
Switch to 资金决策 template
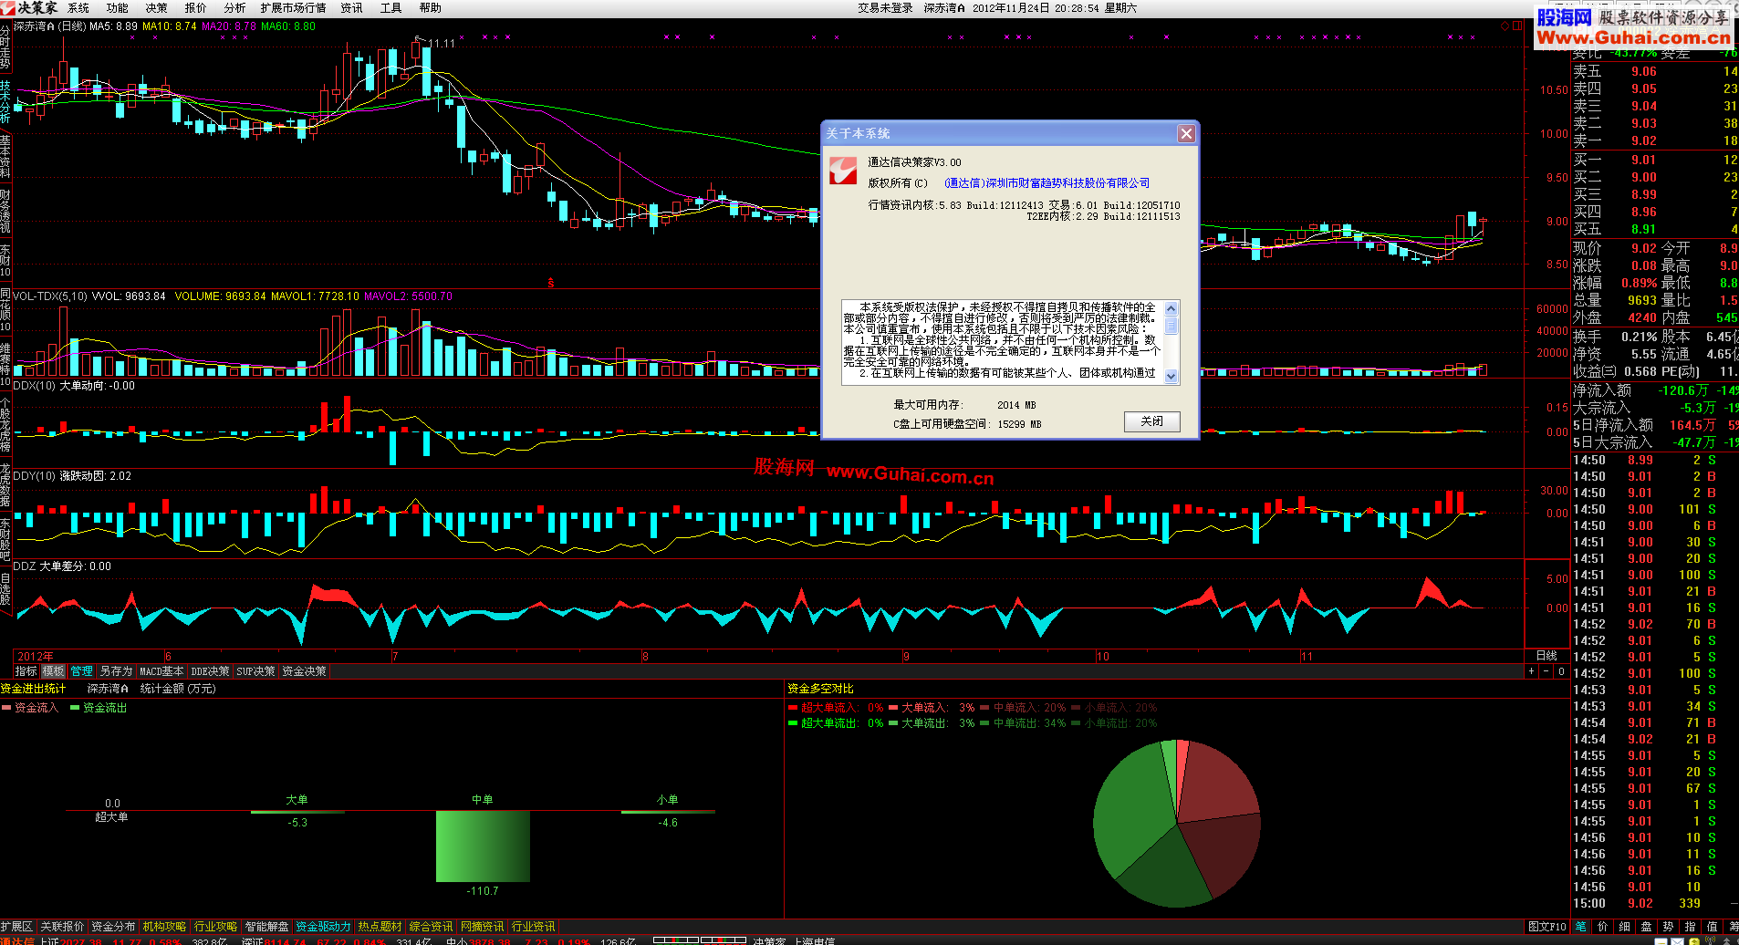[x=304, y=671]
